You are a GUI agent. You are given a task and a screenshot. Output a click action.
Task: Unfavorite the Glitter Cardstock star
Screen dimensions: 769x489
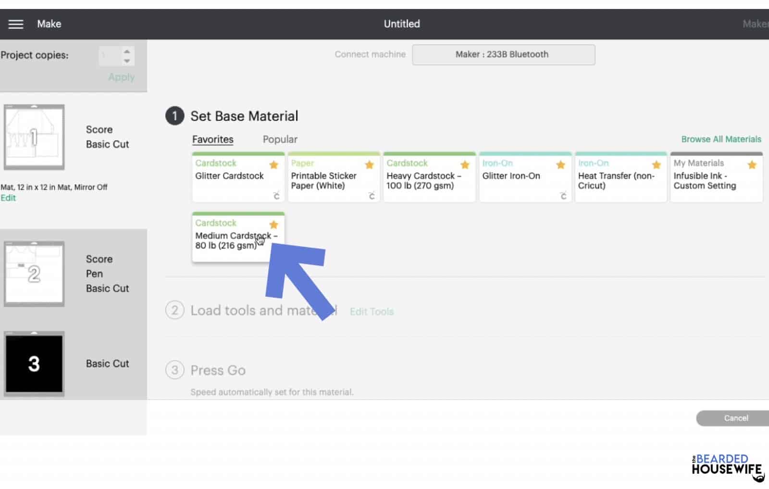pyautogui.click(x=274, y=165)
